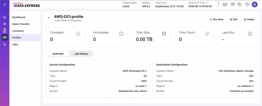This screenshot has width=262, height=106.
Task: Click the clock icon beside Date and Time
Action: point(207,3)
